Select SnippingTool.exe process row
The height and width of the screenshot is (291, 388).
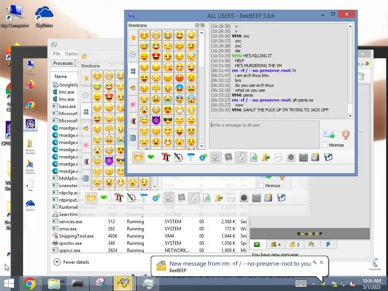tap(149, 236)
